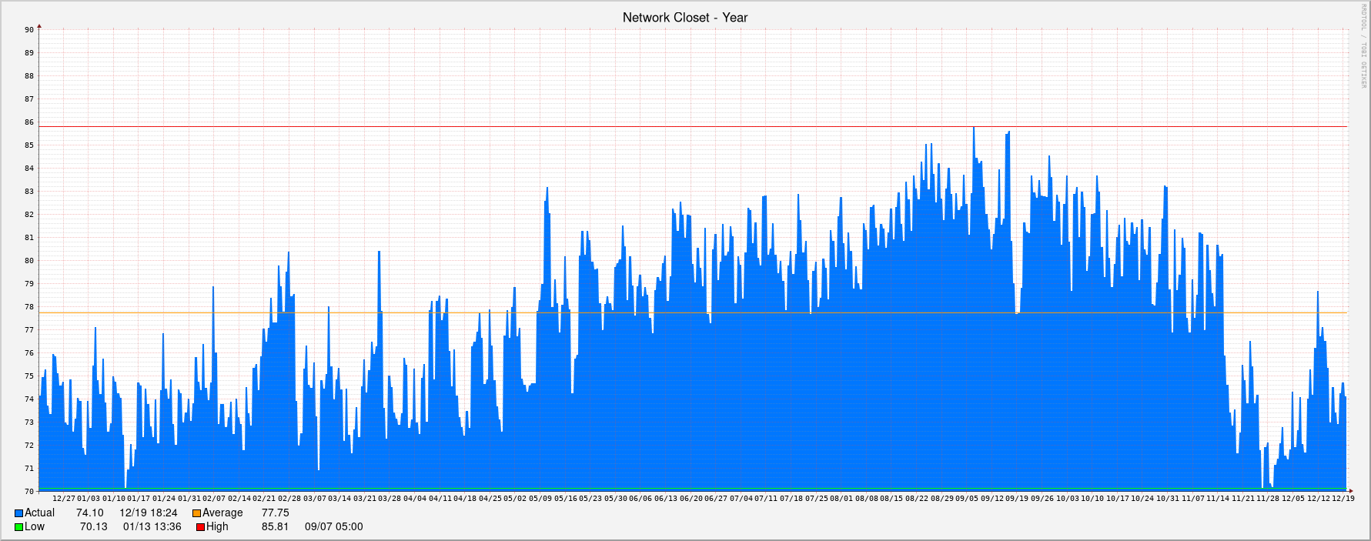This screenshot has width=1371, height=541.
Task: Click the green Low legend swatch
Action: [18, 527]
